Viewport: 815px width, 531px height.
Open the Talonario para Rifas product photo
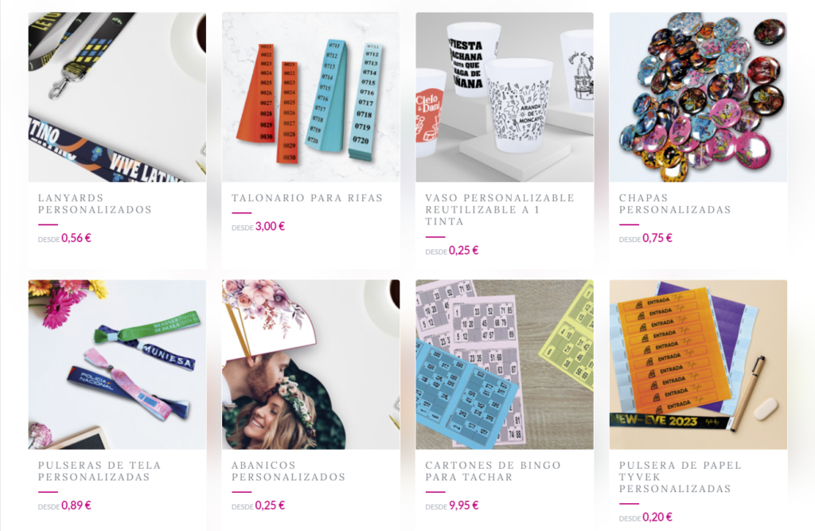tap(311, 97)
